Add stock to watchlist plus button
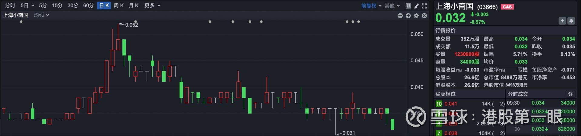The width and height of the screenshot is (581, 136). pyautogui.click(x=562, y=21)
